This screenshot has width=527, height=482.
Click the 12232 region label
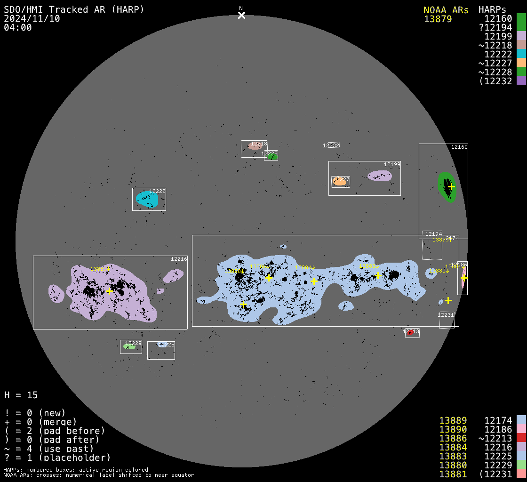[x=331, y=145]
